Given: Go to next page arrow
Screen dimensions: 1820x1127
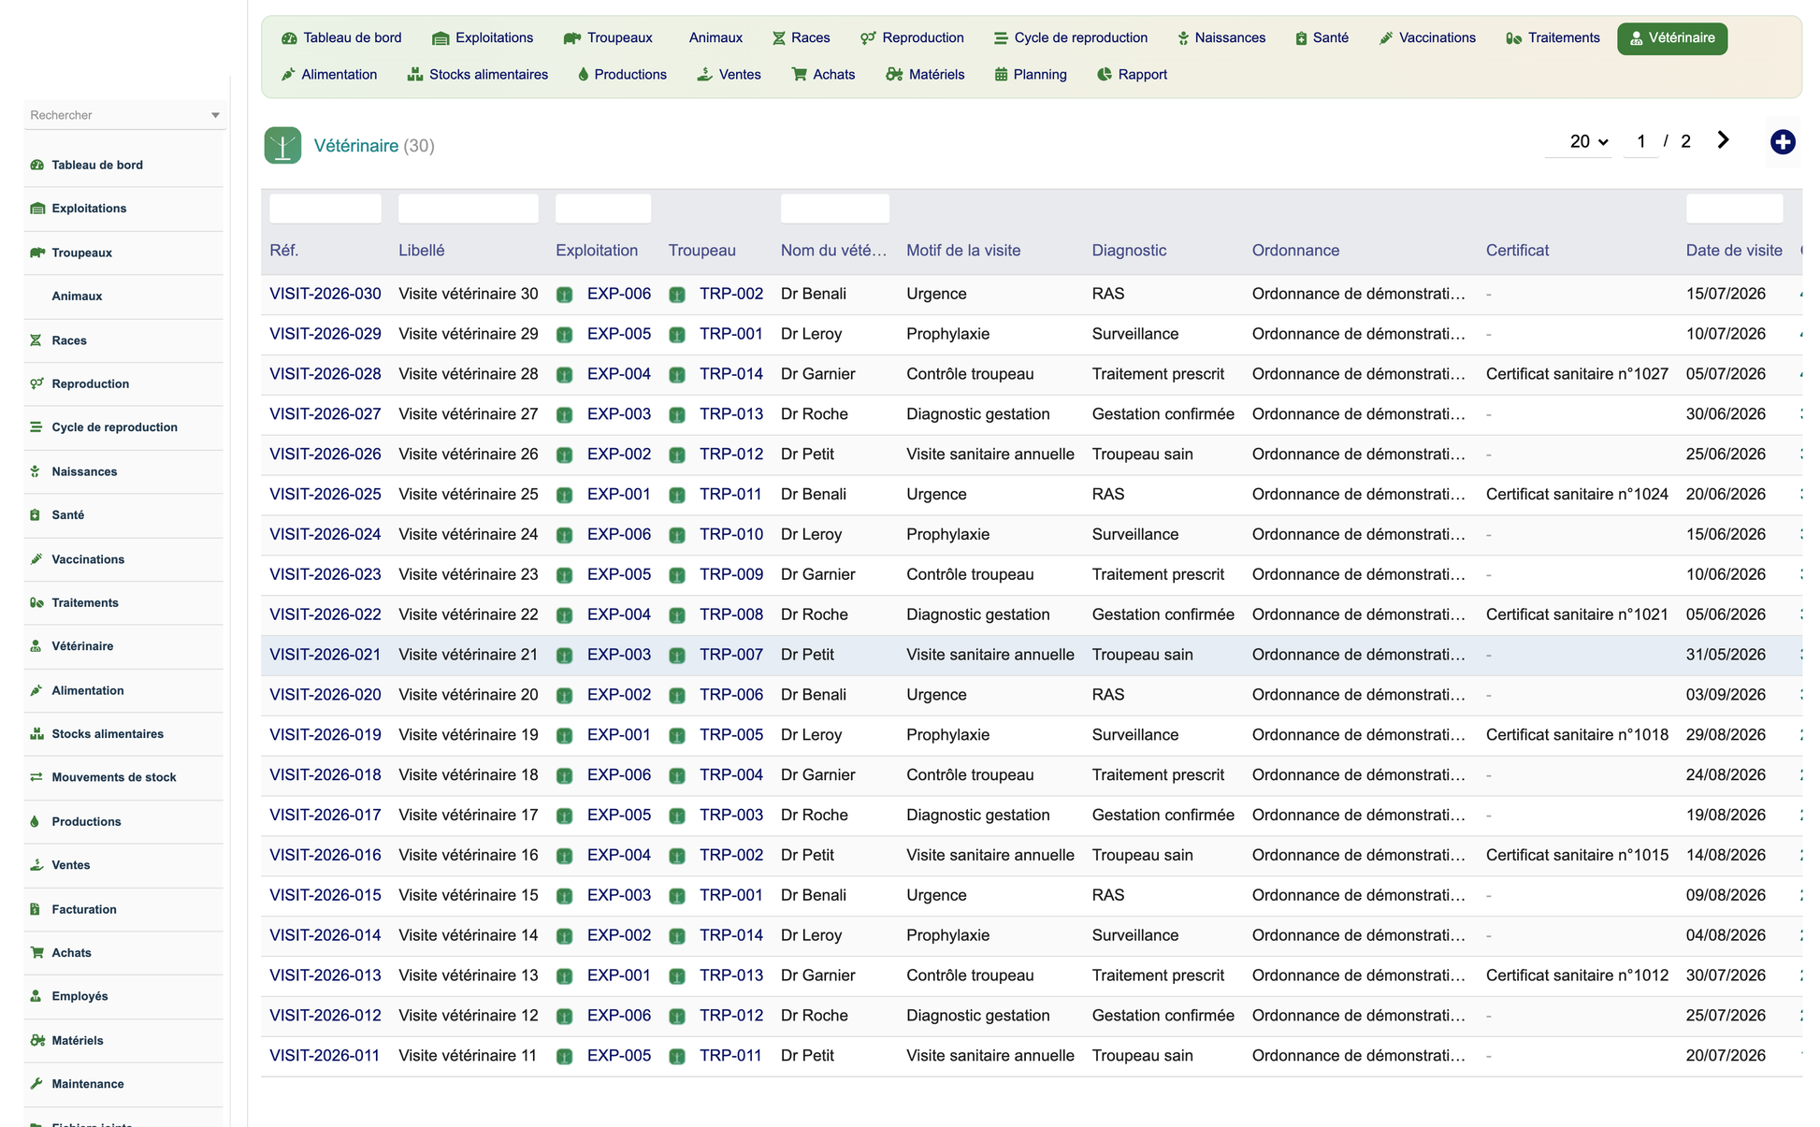Looking at the screenshot, I should click(x=1723, y=140).
